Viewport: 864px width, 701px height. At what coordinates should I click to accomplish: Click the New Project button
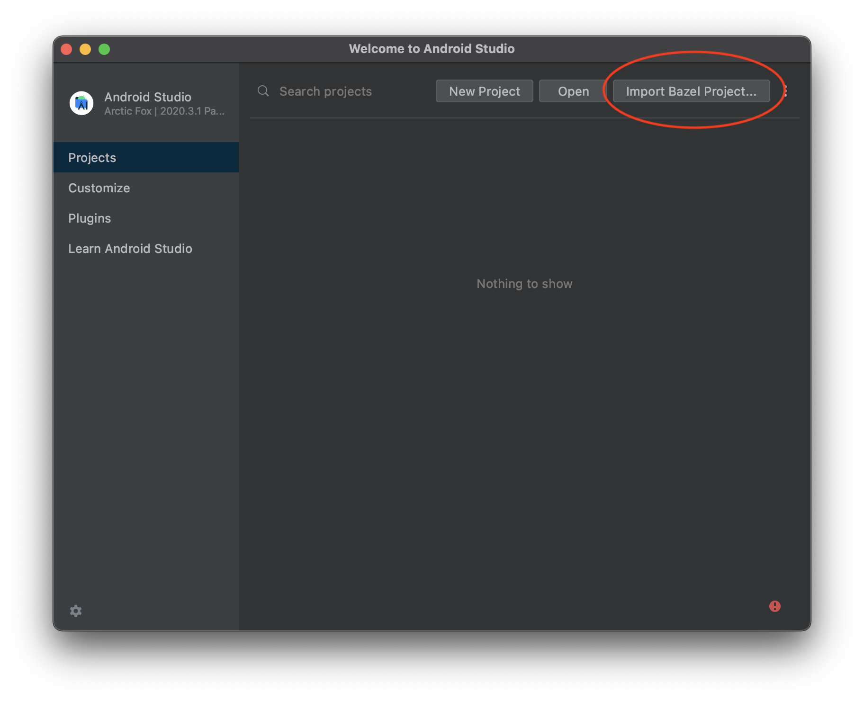coord(484,91)
